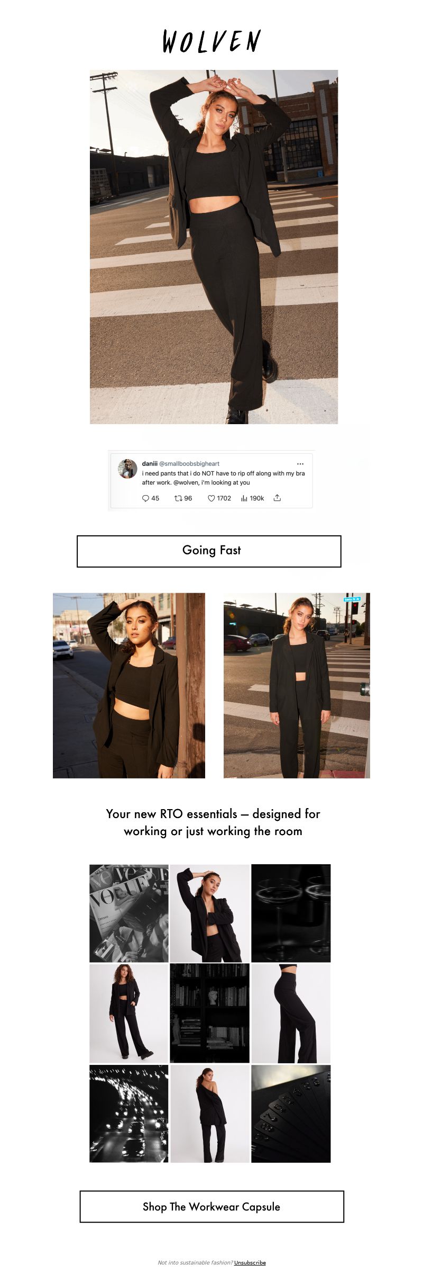Click the tweet reply comment icon

[145, 498]
